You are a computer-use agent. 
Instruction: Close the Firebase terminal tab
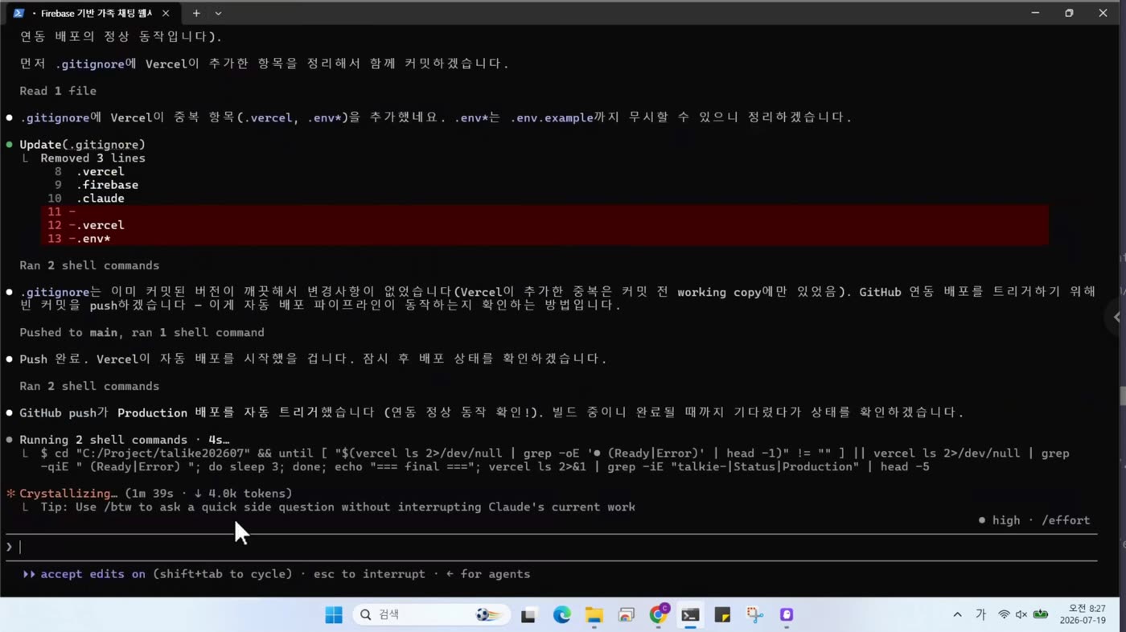(x=166, y=14)
